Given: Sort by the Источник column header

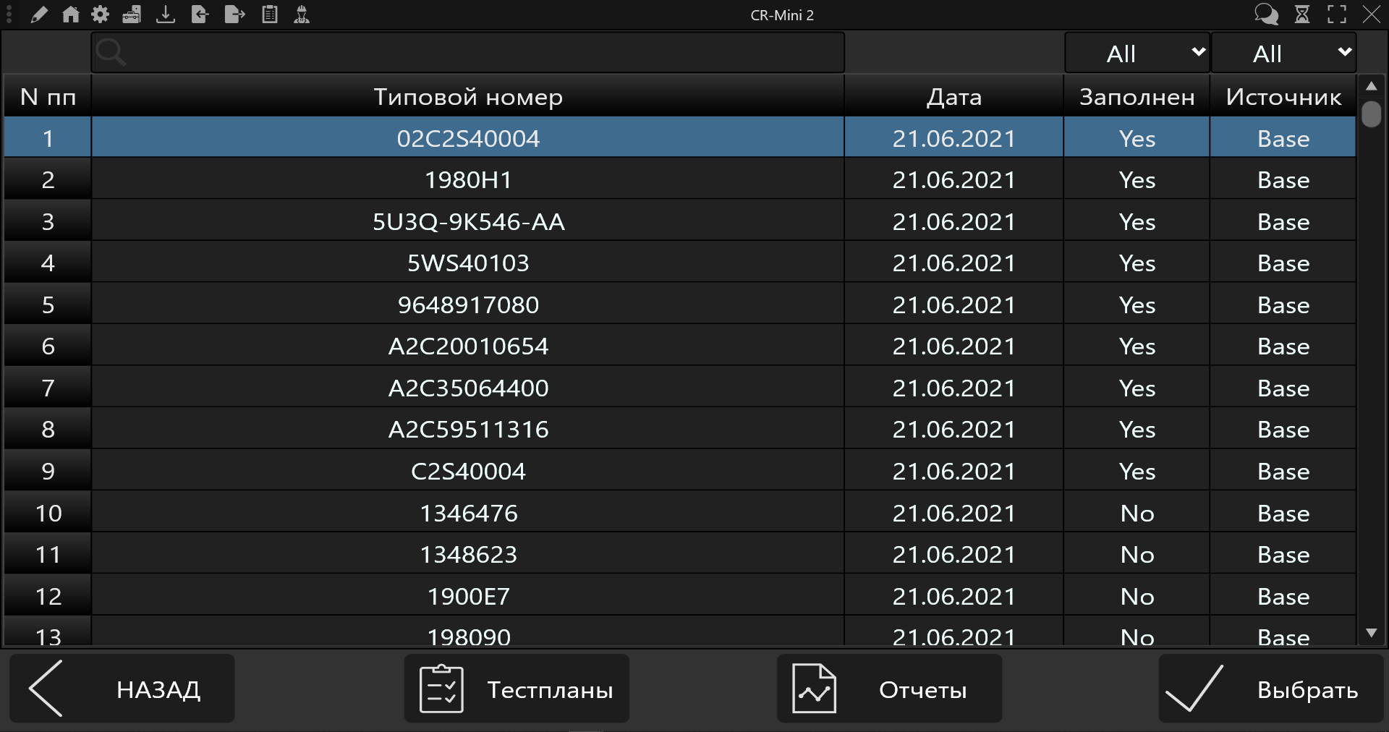Looking at the screenshot, I should coord(1283,96).
